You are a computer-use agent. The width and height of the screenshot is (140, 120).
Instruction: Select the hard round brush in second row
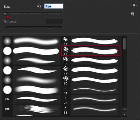pos(7,51)
